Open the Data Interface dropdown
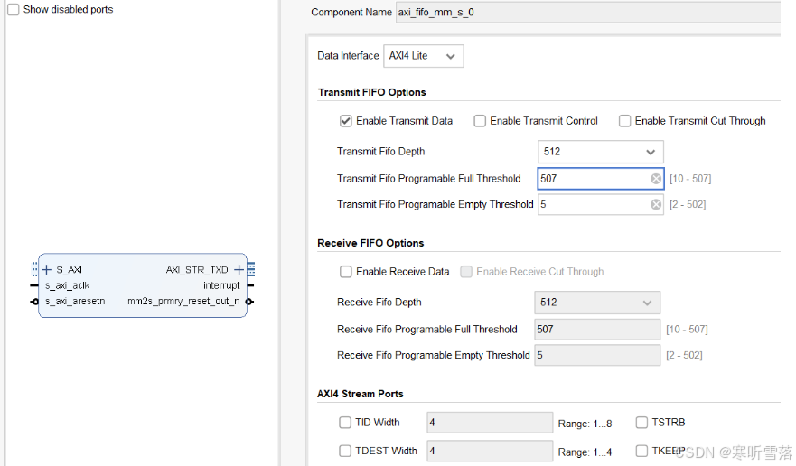The height and width of the screenshot is (466, 796). point(424,56)
